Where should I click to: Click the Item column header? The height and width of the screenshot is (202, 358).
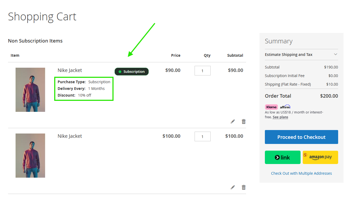point(15,55)
